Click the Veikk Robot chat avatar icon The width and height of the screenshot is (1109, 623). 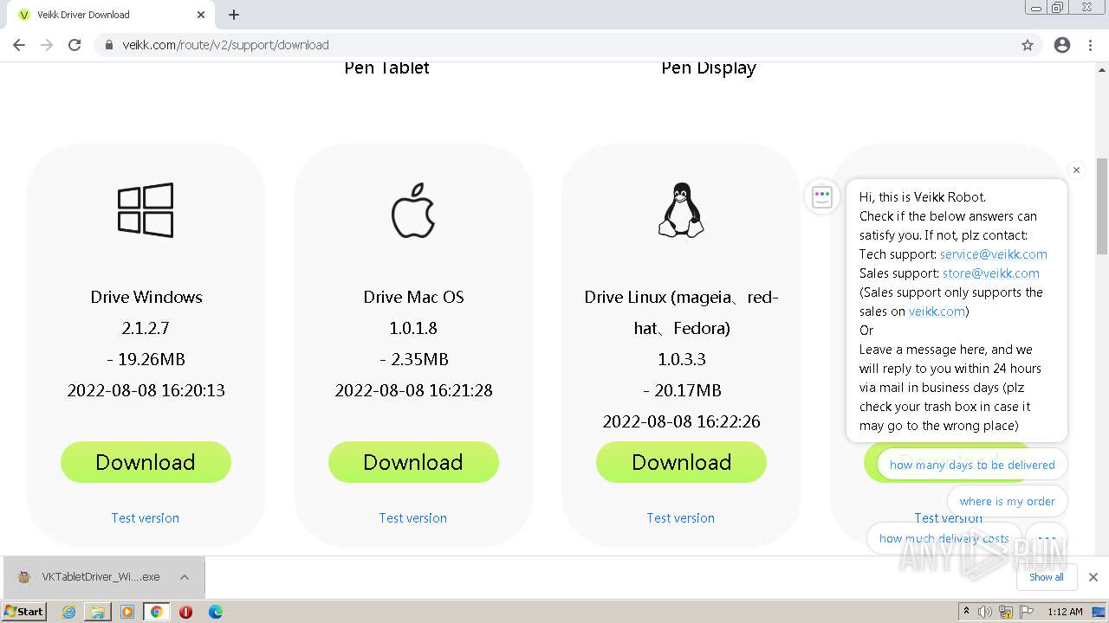click(x=821, y=196)
